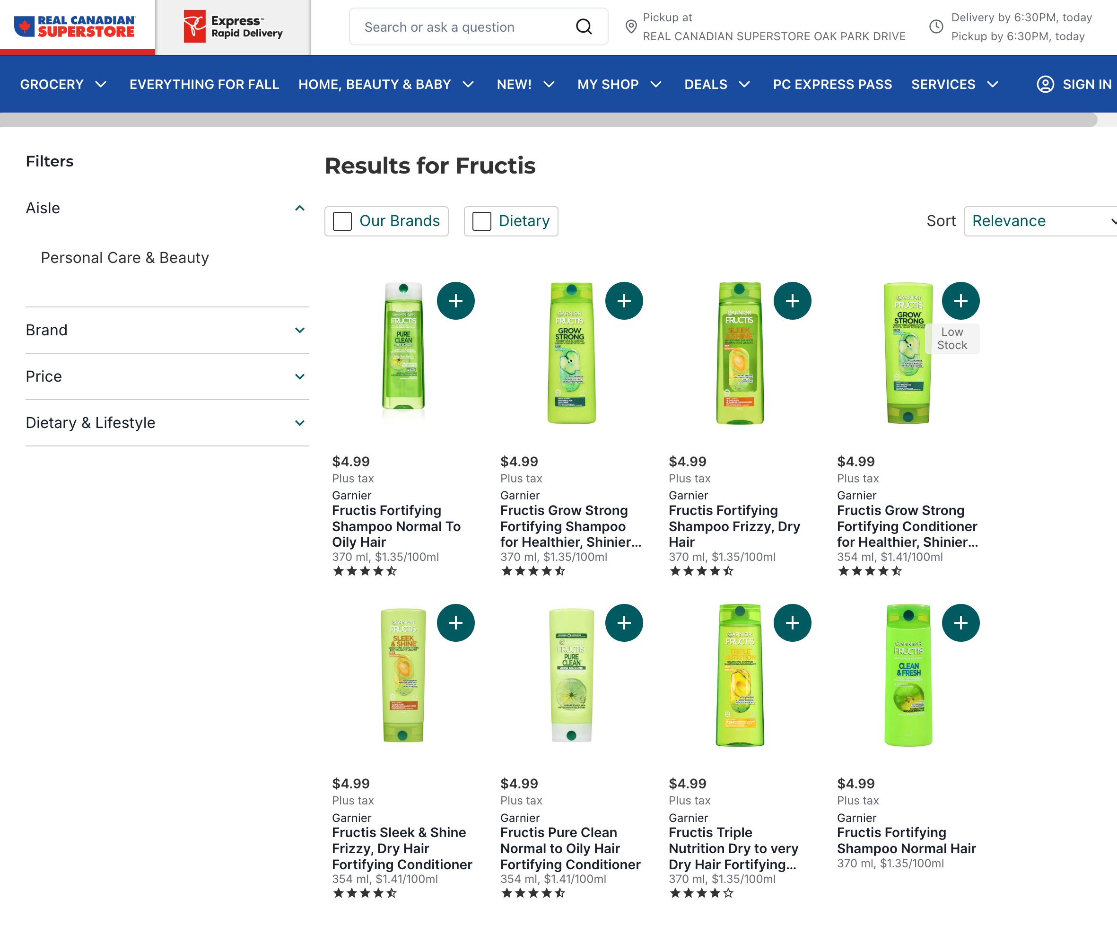Open Fructis Pure Clean Conditioner title
This screenshot has width=1117, height=926.
tap(570, 848)
